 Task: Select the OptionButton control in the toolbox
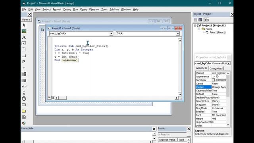(24, 68)
